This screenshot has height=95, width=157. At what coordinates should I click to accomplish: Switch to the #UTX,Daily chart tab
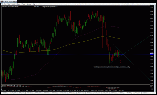click(x=97, y=93)
